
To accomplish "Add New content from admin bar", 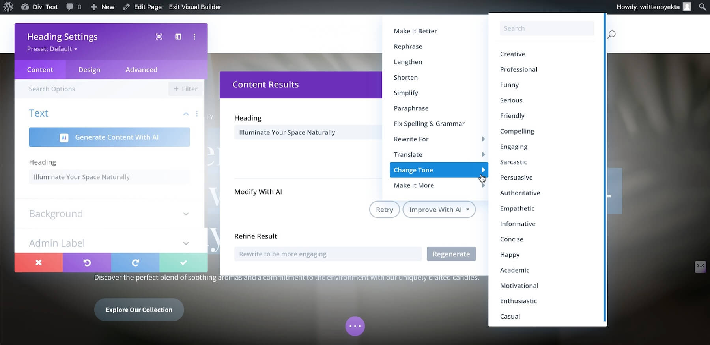I will click(102, 7).
